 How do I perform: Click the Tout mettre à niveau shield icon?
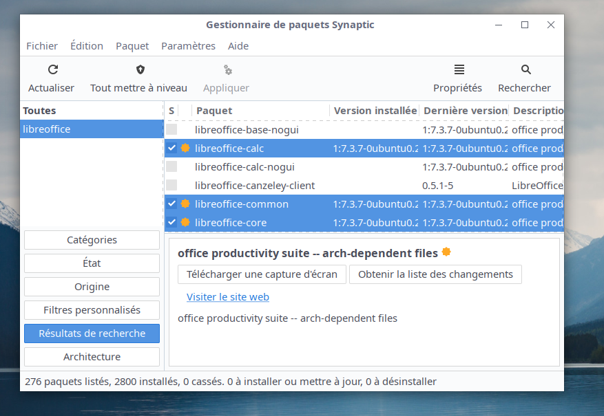[140, 69]
